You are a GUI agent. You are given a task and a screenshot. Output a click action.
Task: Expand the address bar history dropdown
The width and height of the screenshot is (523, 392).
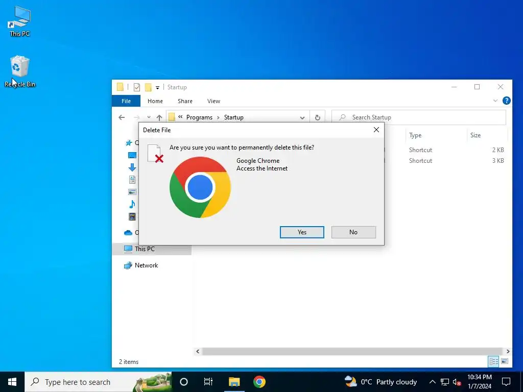(x=302, y=118)
